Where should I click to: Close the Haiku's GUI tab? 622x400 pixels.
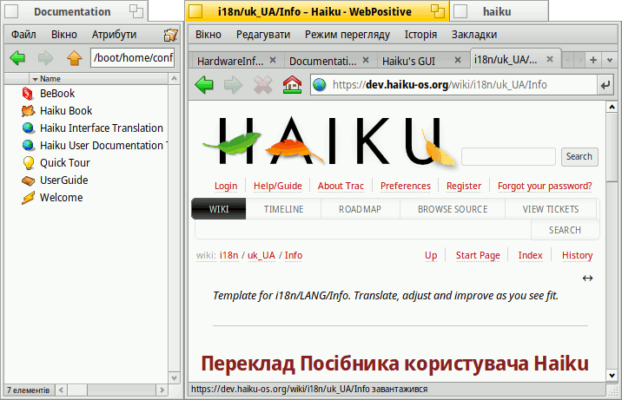pyautogui.click(x=457, y=60)
